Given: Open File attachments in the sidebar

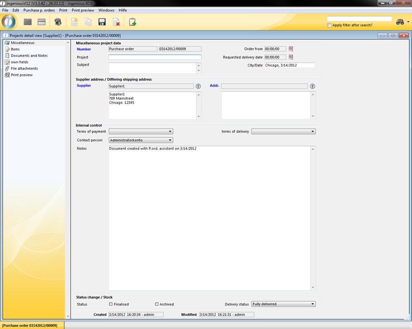Looking at the screenshot, I should 24,68.
